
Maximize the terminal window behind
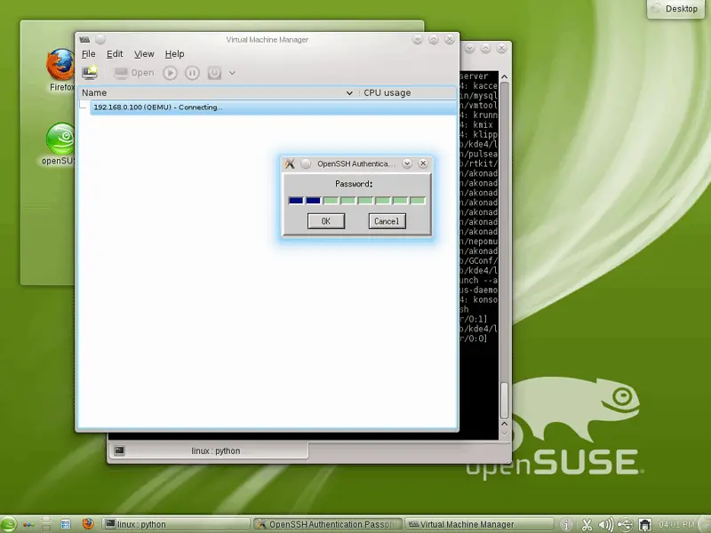tap(485, 48)
